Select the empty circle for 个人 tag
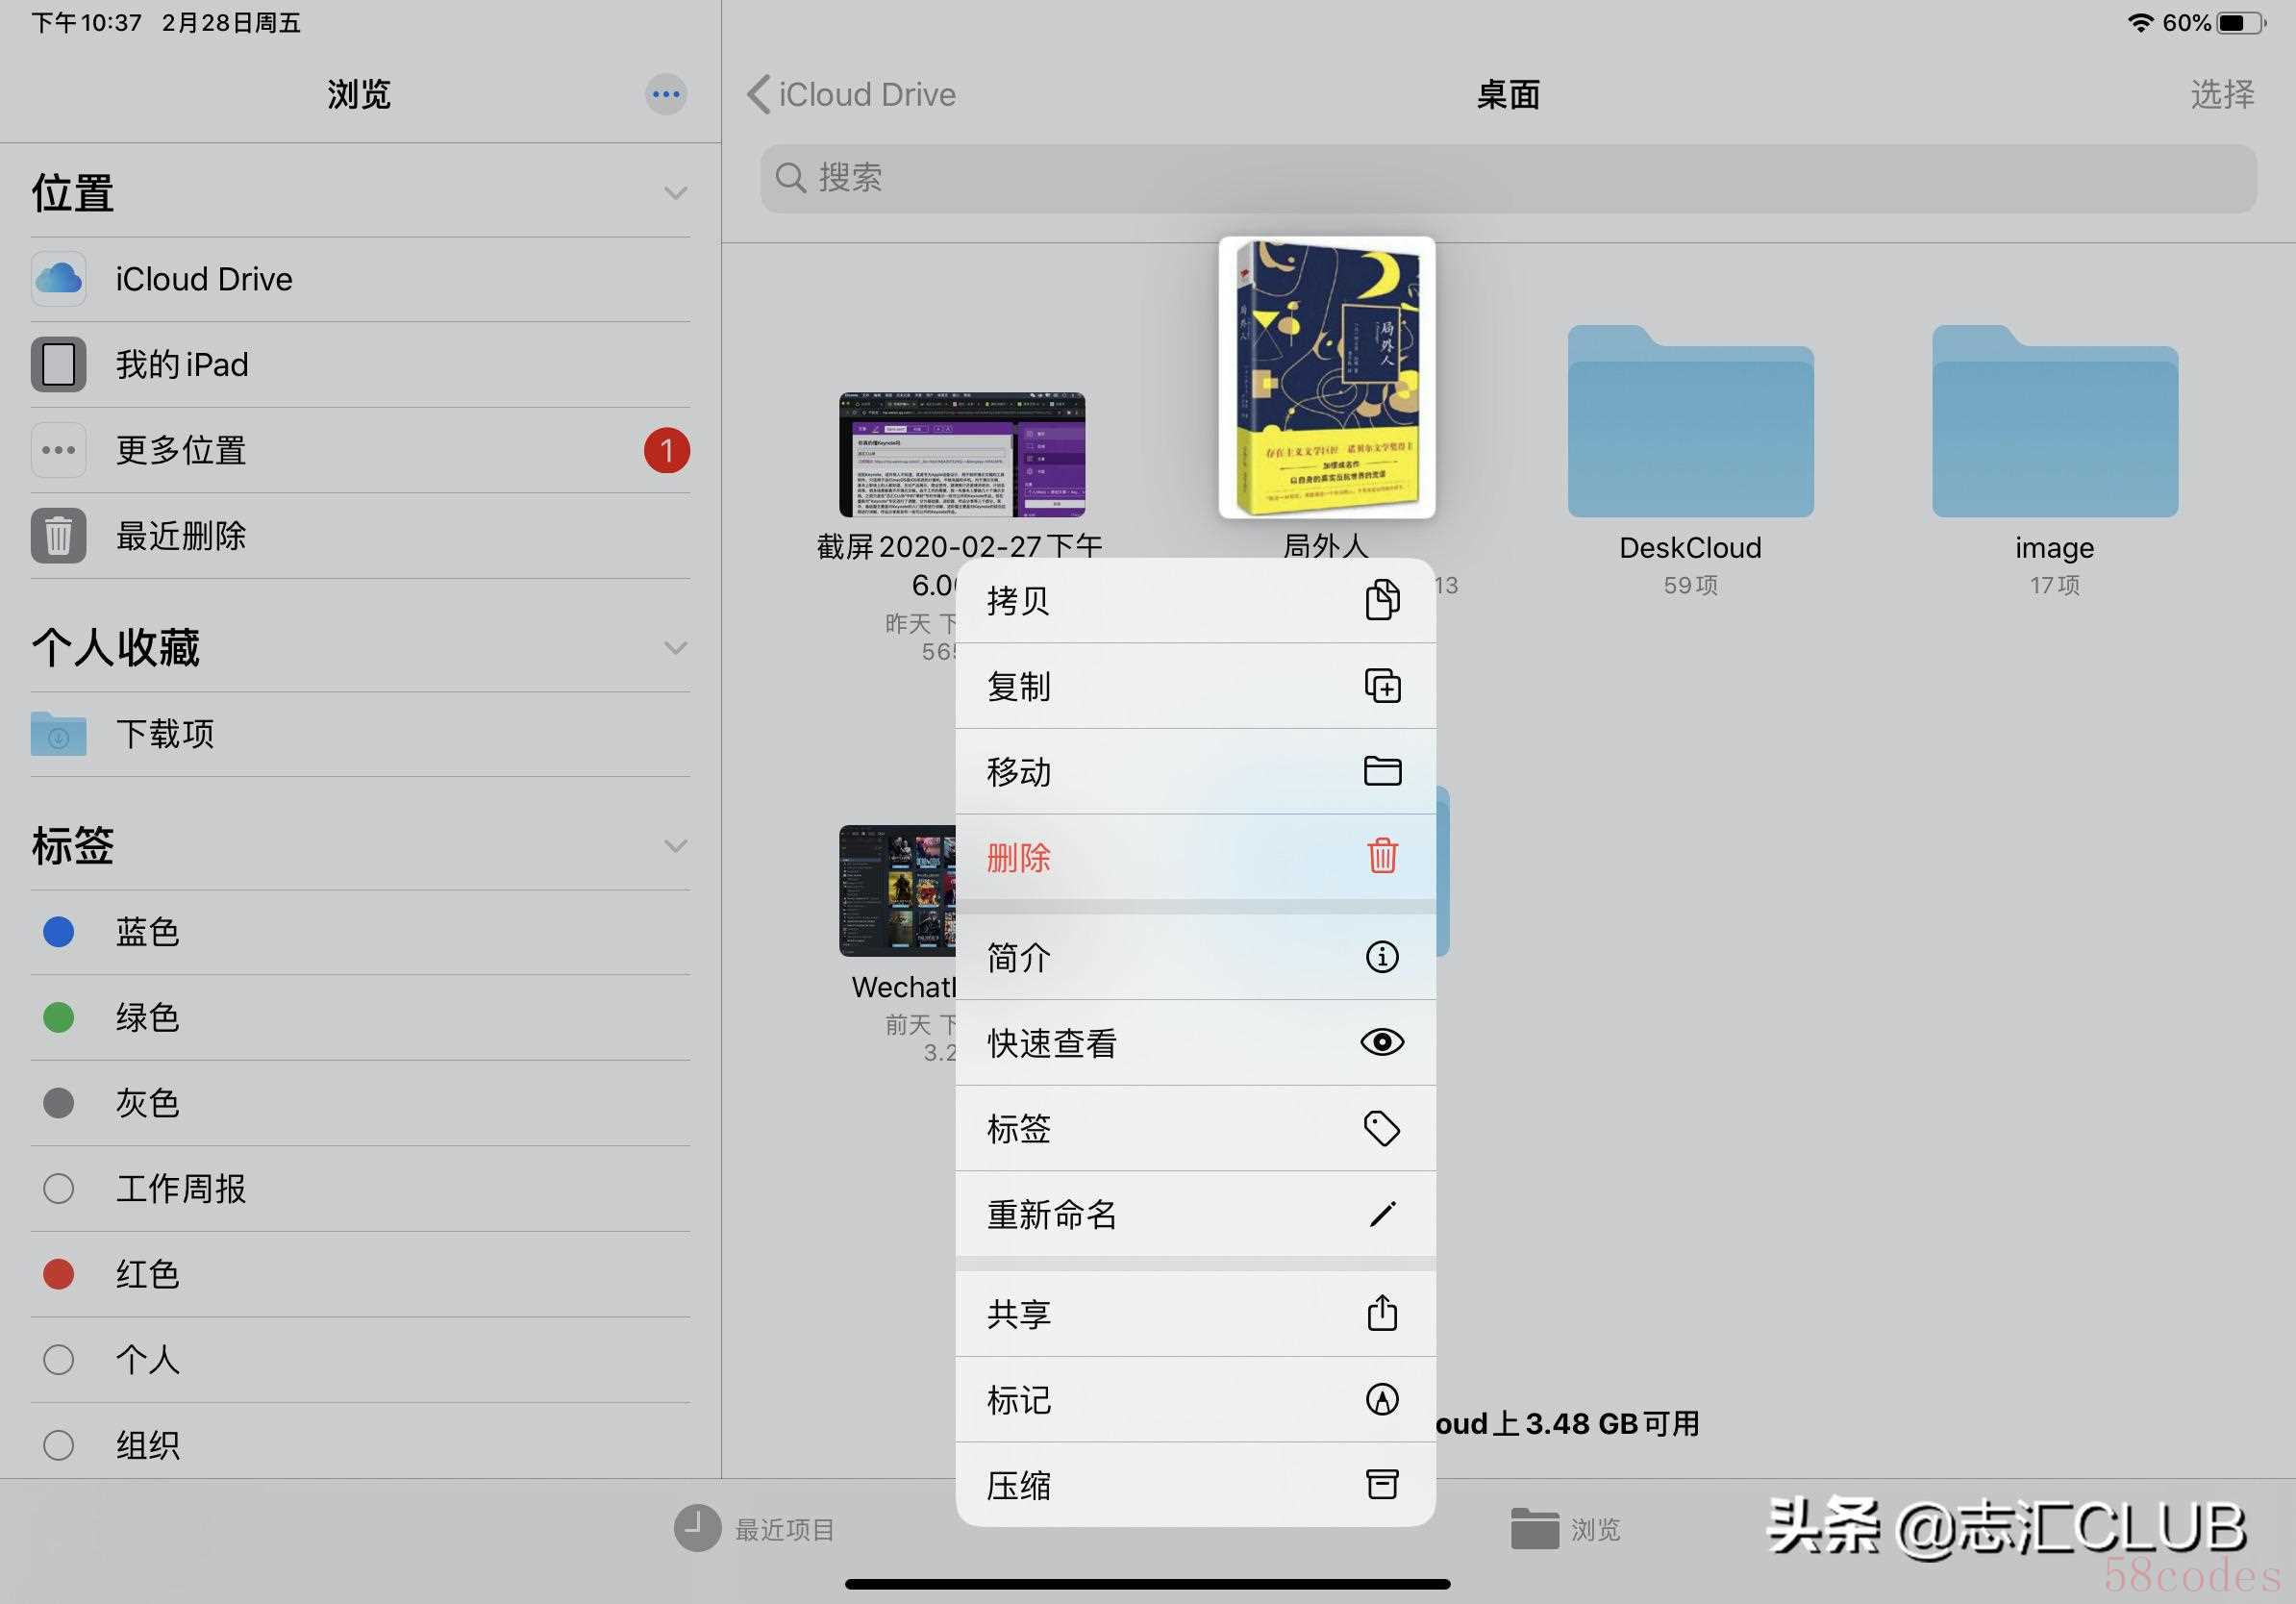This screenshot has height=1604, width=2296. point(59,1360)
